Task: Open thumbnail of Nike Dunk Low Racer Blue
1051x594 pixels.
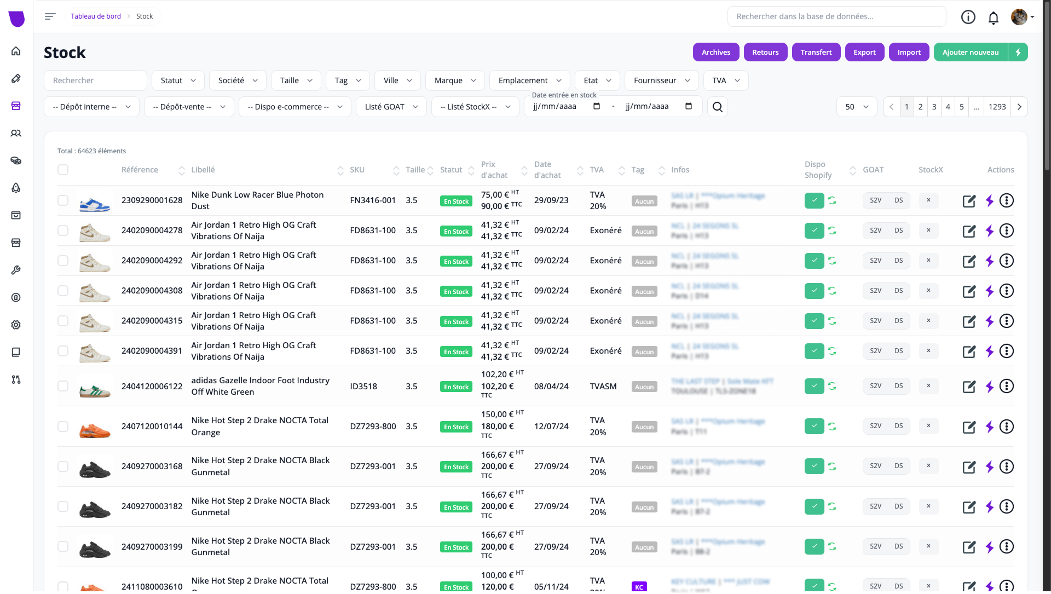Action: point(95,201)
